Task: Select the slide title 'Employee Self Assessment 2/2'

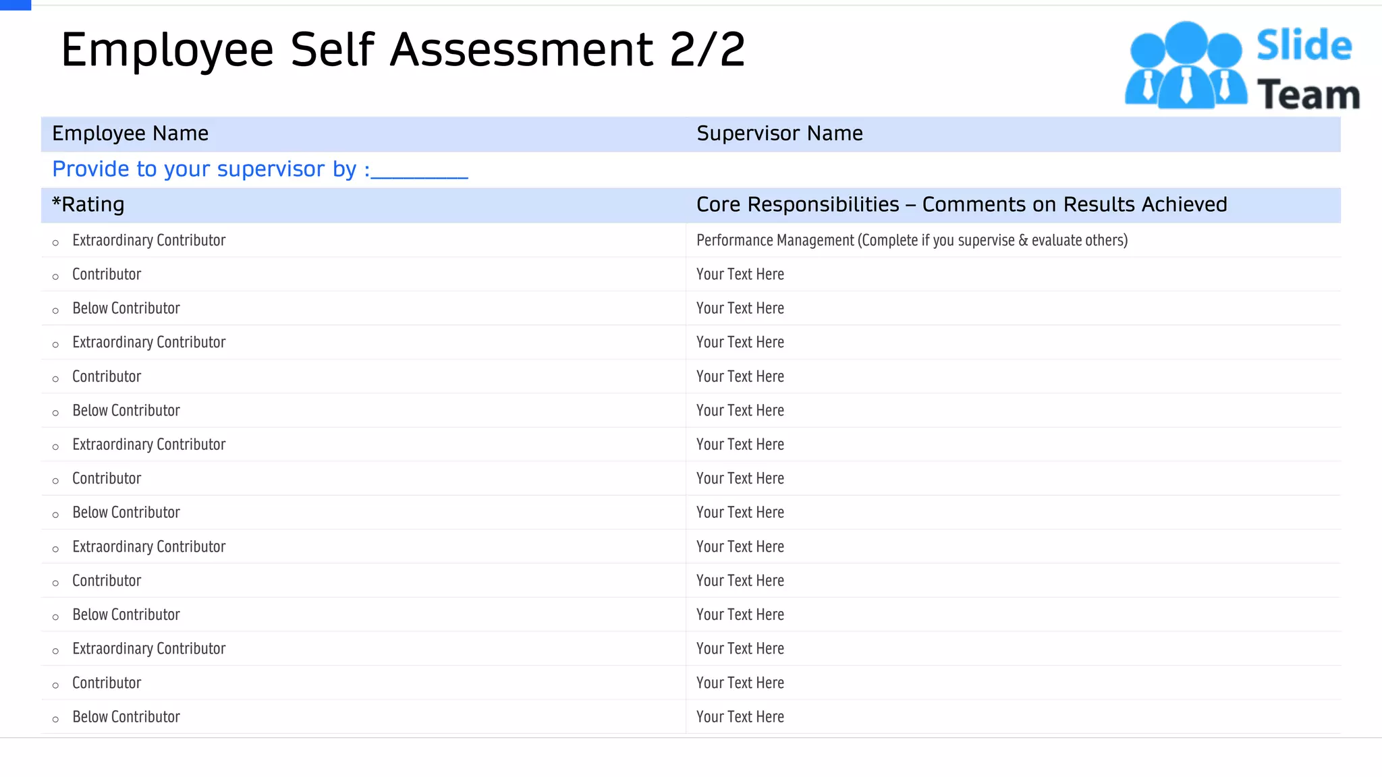Action: [403, 50]
